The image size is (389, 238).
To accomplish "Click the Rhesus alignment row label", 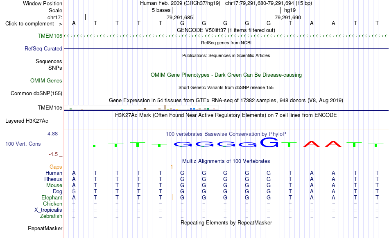I will tap(53, 179).
